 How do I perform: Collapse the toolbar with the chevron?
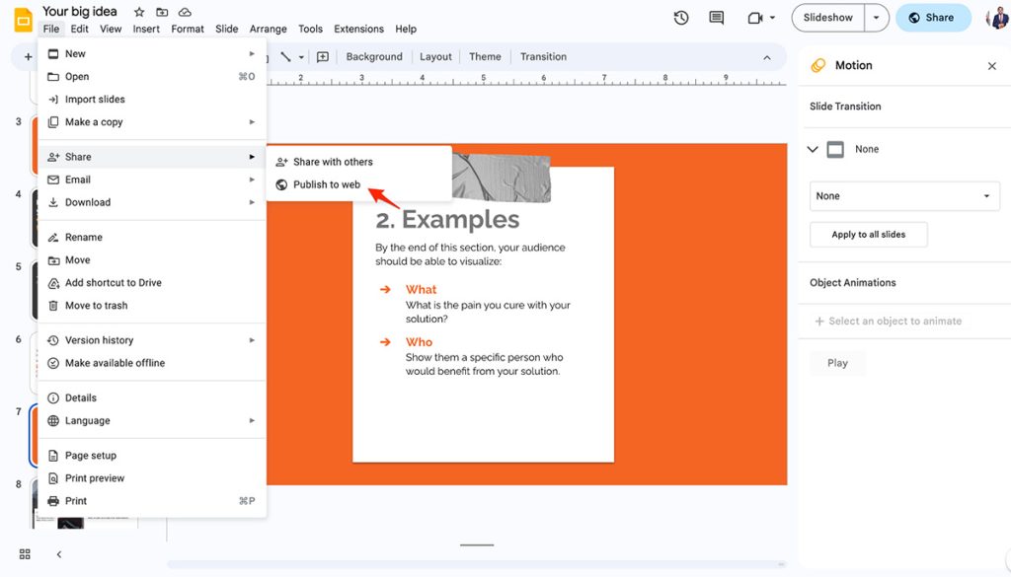767,57
